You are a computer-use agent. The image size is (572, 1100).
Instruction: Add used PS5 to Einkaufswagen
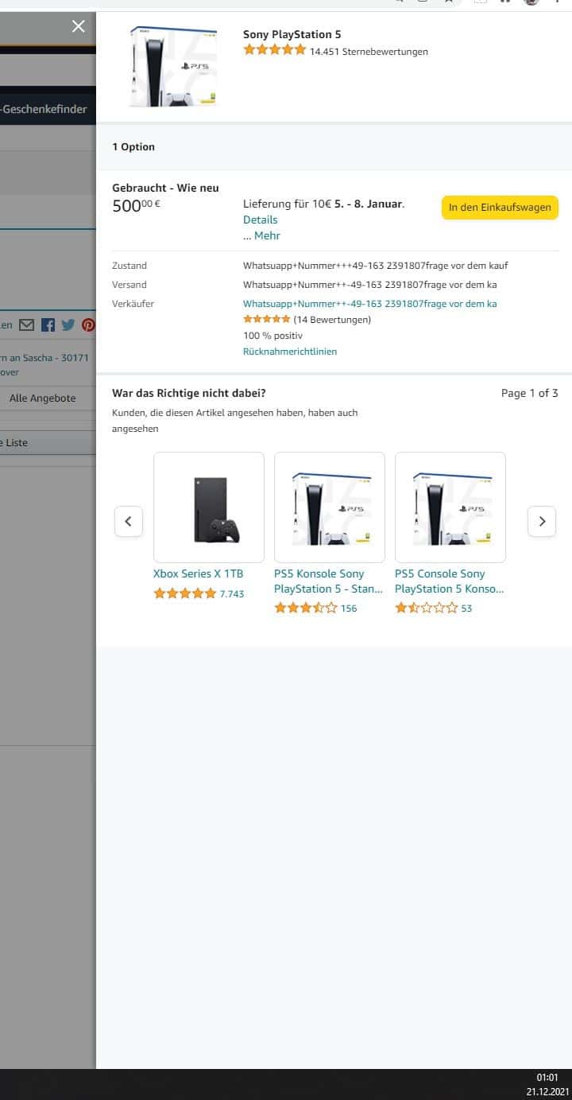click(x=500, y=208)
